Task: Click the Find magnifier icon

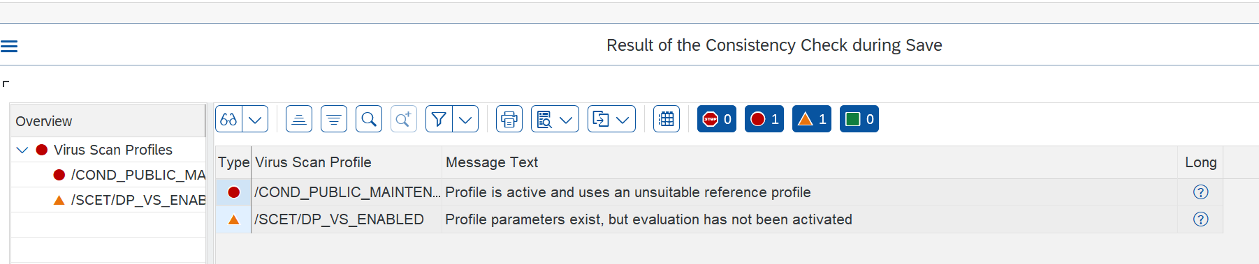Action: click(x=369, y=119)
